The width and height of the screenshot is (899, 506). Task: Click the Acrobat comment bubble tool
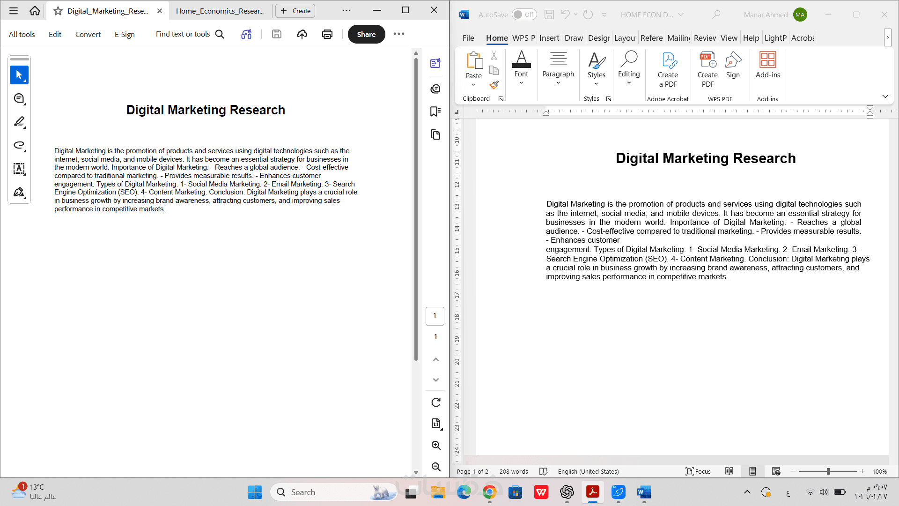[x=19, y=98]
